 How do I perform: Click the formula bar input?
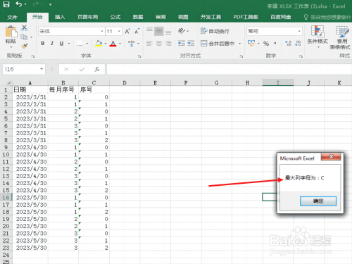[229, 69]
